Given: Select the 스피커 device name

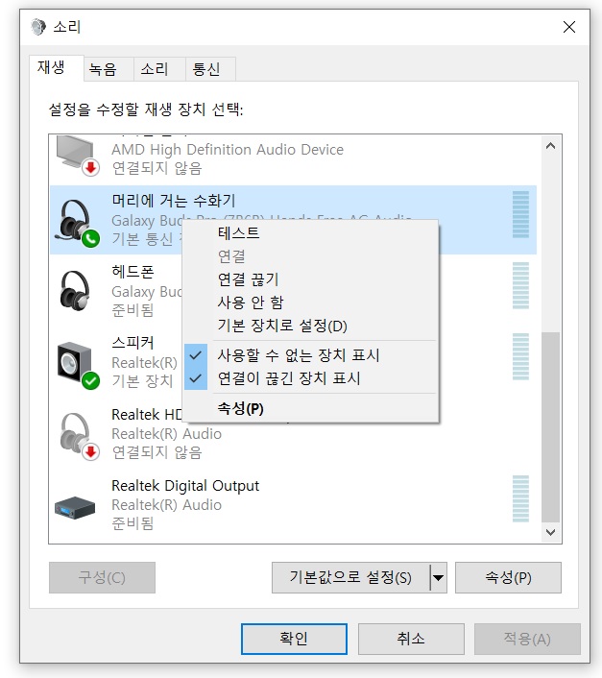Looking at the screenshot, I should [x=132, y=343].
